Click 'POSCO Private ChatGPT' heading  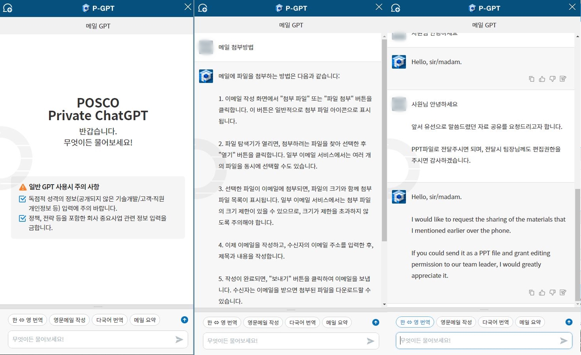98,109
